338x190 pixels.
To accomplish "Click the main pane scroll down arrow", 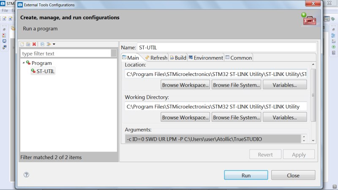I will click(313, 141).
